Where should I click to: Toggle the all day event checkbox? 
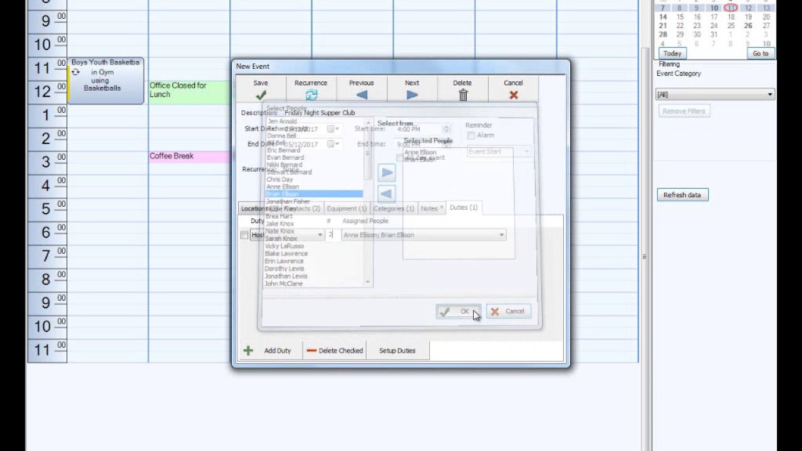(400, 158)
